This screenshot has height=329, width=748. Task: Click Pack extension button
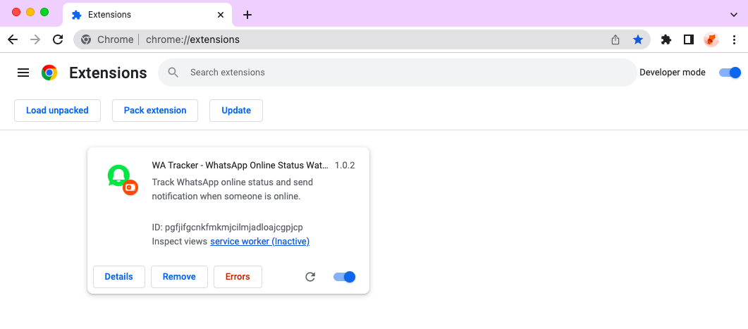pos(155,111)
